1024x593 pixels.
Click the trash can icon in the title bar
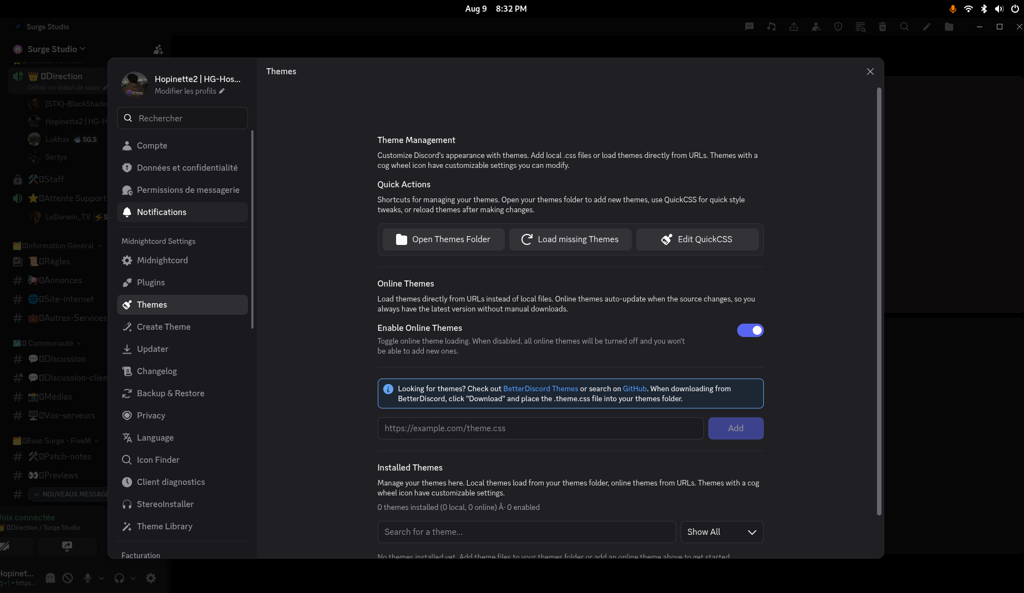point(883,27)
